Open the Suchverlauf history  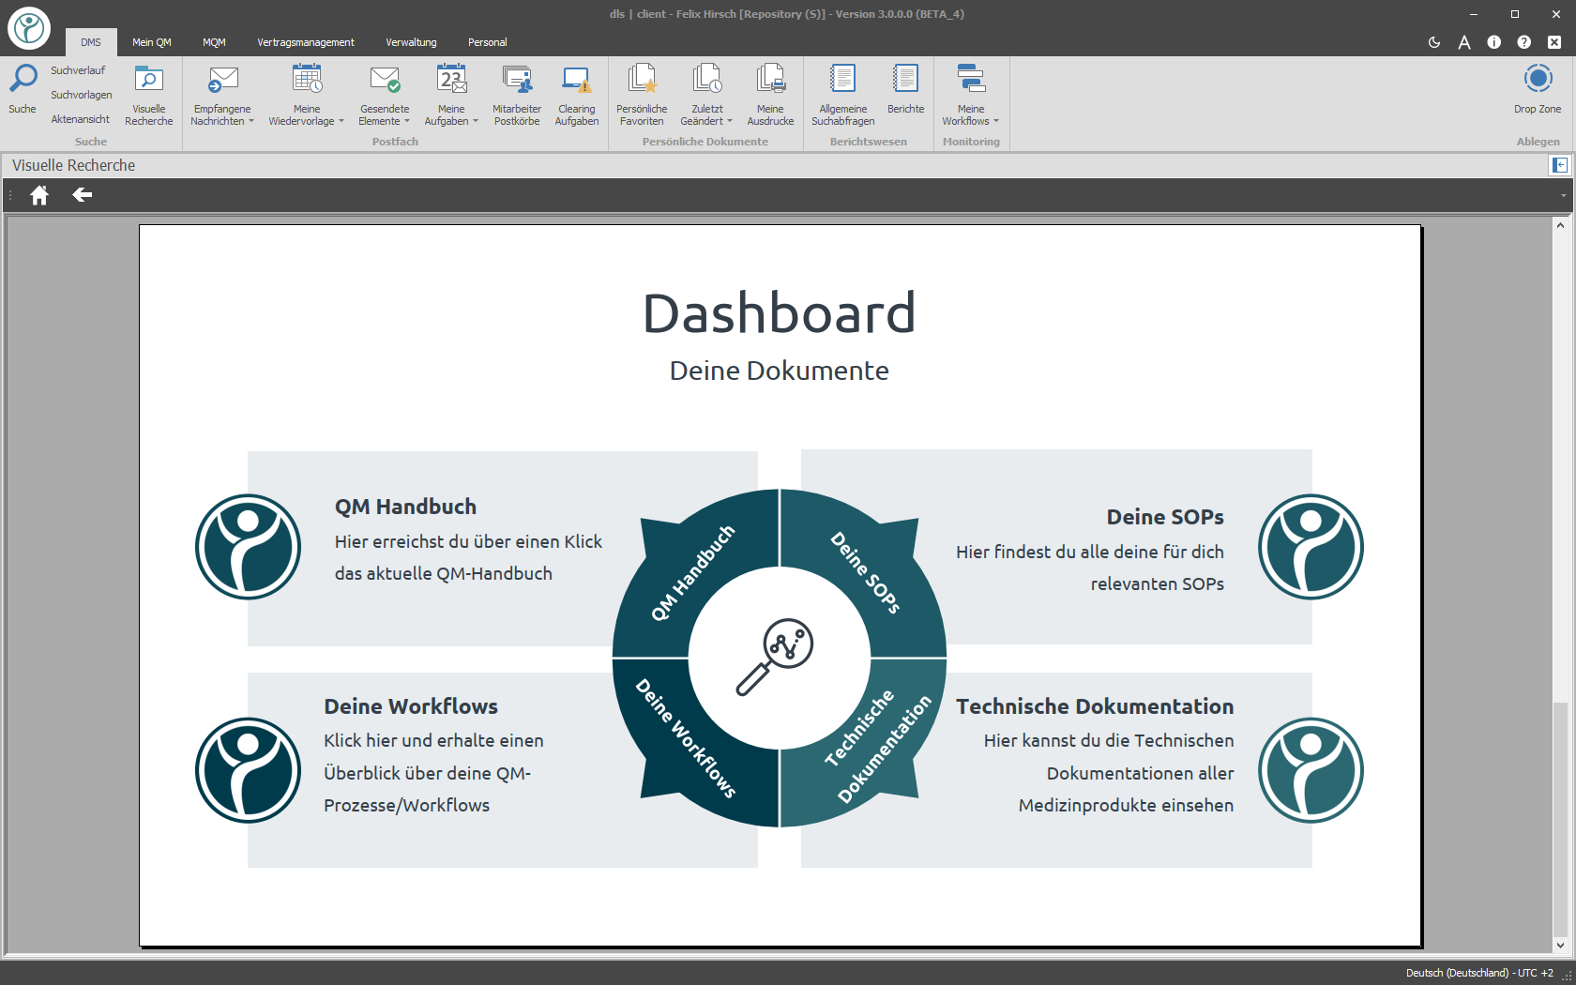coord(78,69)
